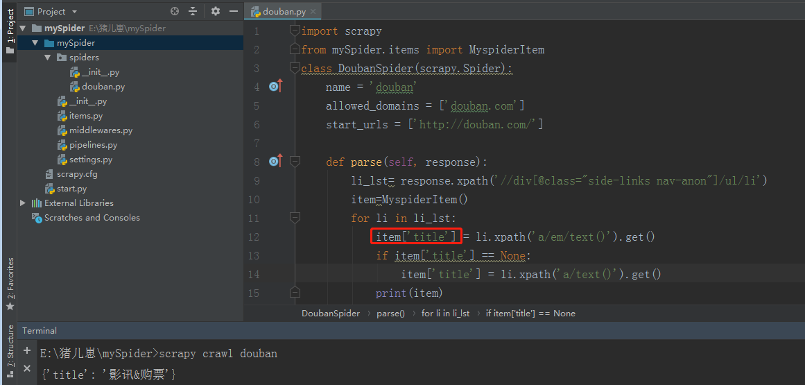805x385 pixels.
Task: Click the star icon on Favorites tab
Action: click(x=10, y=307)
